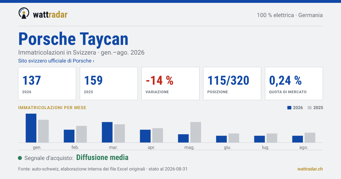Click the 'Segnale d'acquisto:' label

point(49,158)
